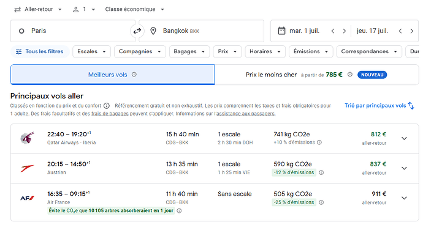This screenshot has width=423, height=225.
Task: Expand the Qatar Airways 812 € flight
Action: (x=404, y=138)
